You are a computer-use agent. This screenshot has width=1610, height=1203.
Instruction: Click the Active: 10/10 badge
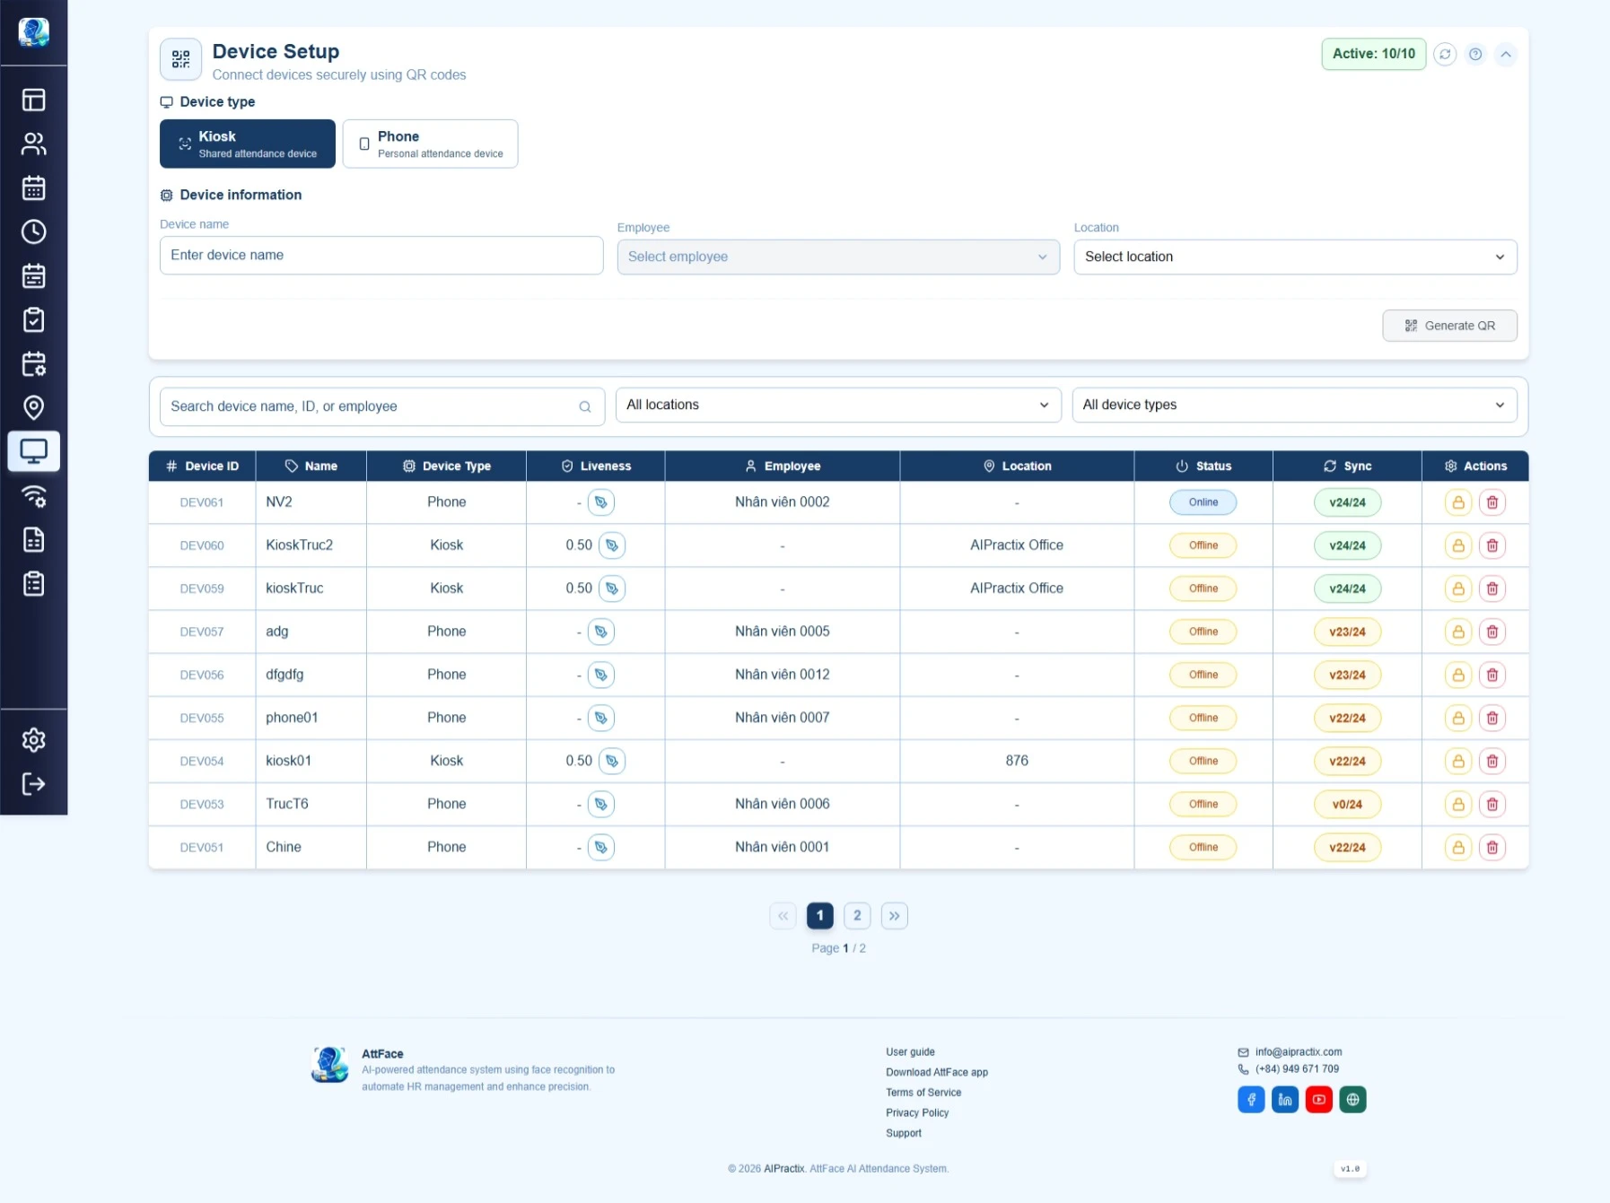tap(1373, 54)
